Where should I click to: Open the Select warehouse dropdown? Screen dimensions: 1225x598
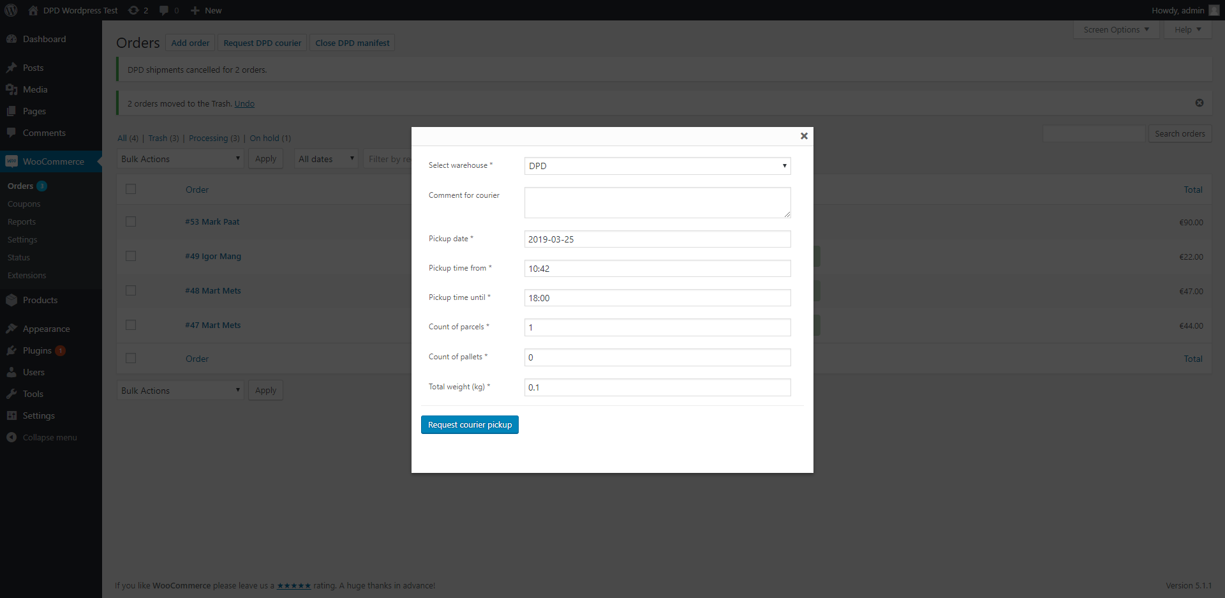(x=657, y=166)
